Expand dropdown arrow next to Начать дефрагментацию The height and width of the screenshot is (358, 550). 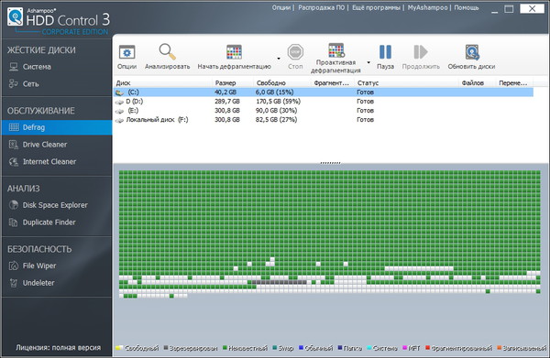[x=279, y=59]
